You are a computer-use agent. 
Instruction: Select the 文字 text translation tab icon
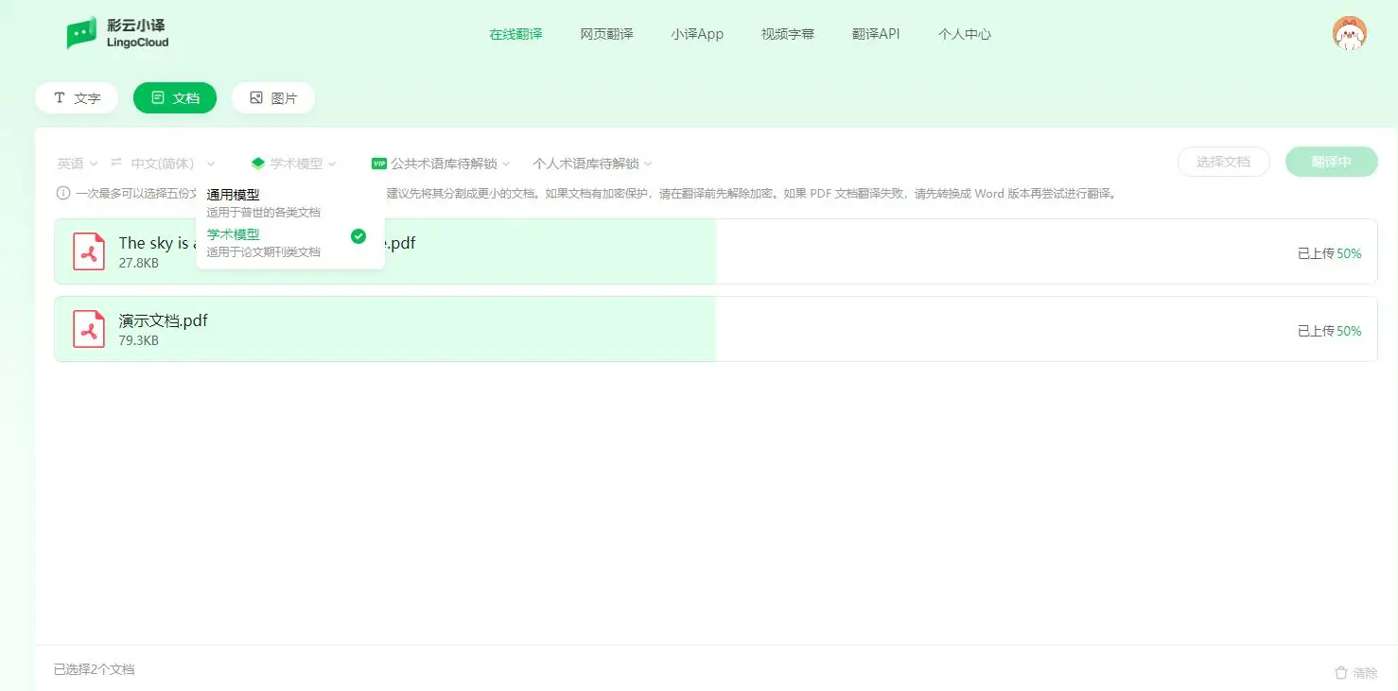[x=59, y=97]
